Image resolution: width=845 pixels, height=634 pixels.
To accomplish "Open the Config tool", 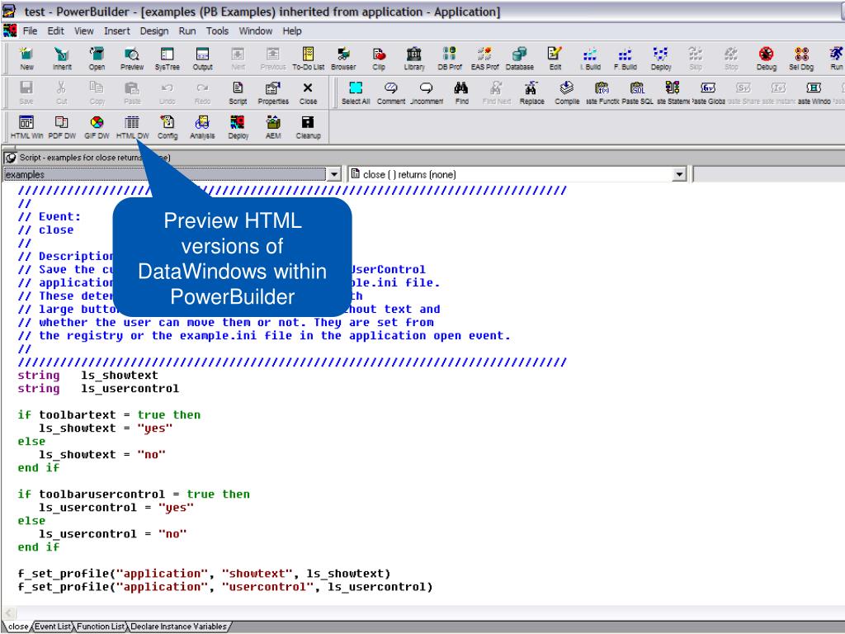I will click(167, 128).
